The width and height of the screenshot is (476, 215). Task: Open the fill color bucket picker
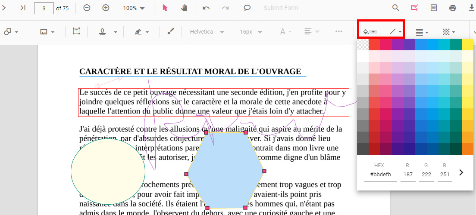pos(370,31)
